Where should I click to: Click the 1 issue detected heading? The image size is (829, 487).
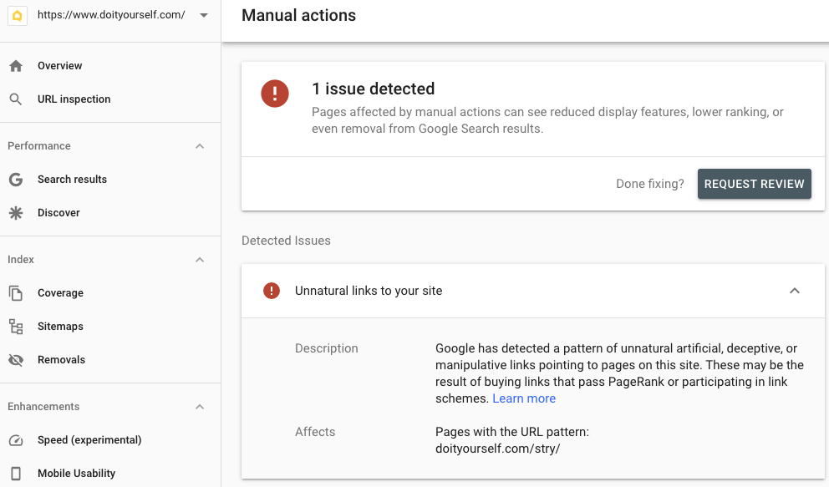[x=374, y=89]
